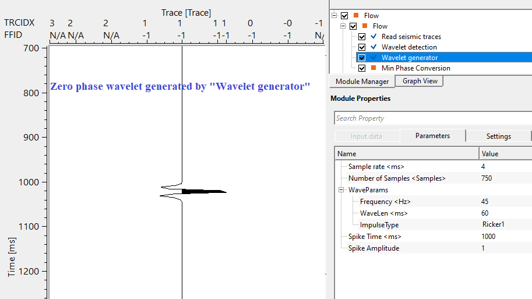Click the orange status icon of the top Flow
Screen dimensions: 532x299
[355, 16]
